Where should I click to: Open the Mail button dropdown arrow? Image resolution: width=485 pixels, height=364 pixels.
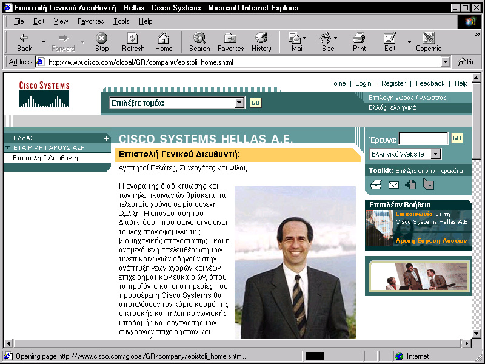(305, 38)
